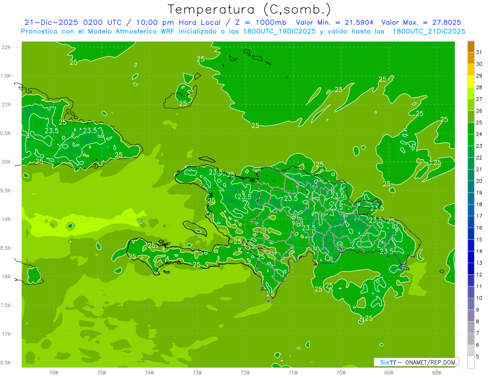Screen dimensions: 490x378
Task: Click the blue legend swatch between 16 and 17
Action: pos(471,222)
